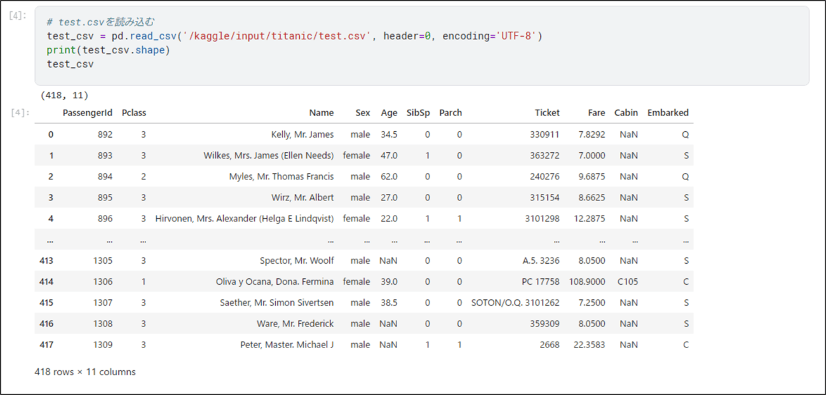Click the code cell input area
This screenshot has height=395, width=826.
[422, 46]
